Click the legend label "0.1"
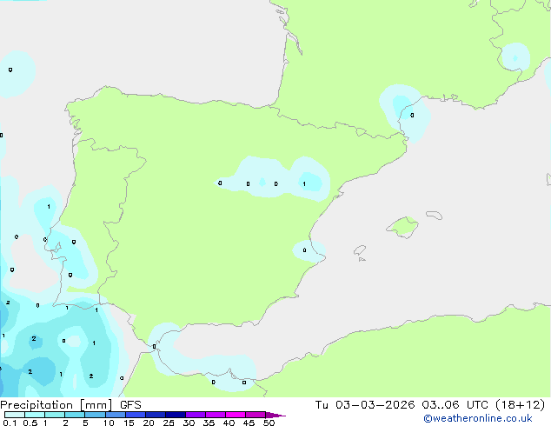551x426 pixels. pos(10,423)
